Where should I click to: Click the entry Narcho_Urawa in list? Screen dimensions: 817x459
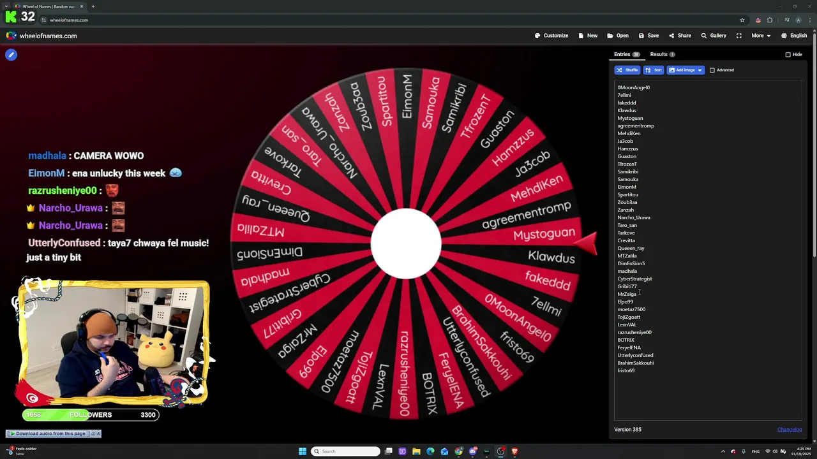(634, 217)
